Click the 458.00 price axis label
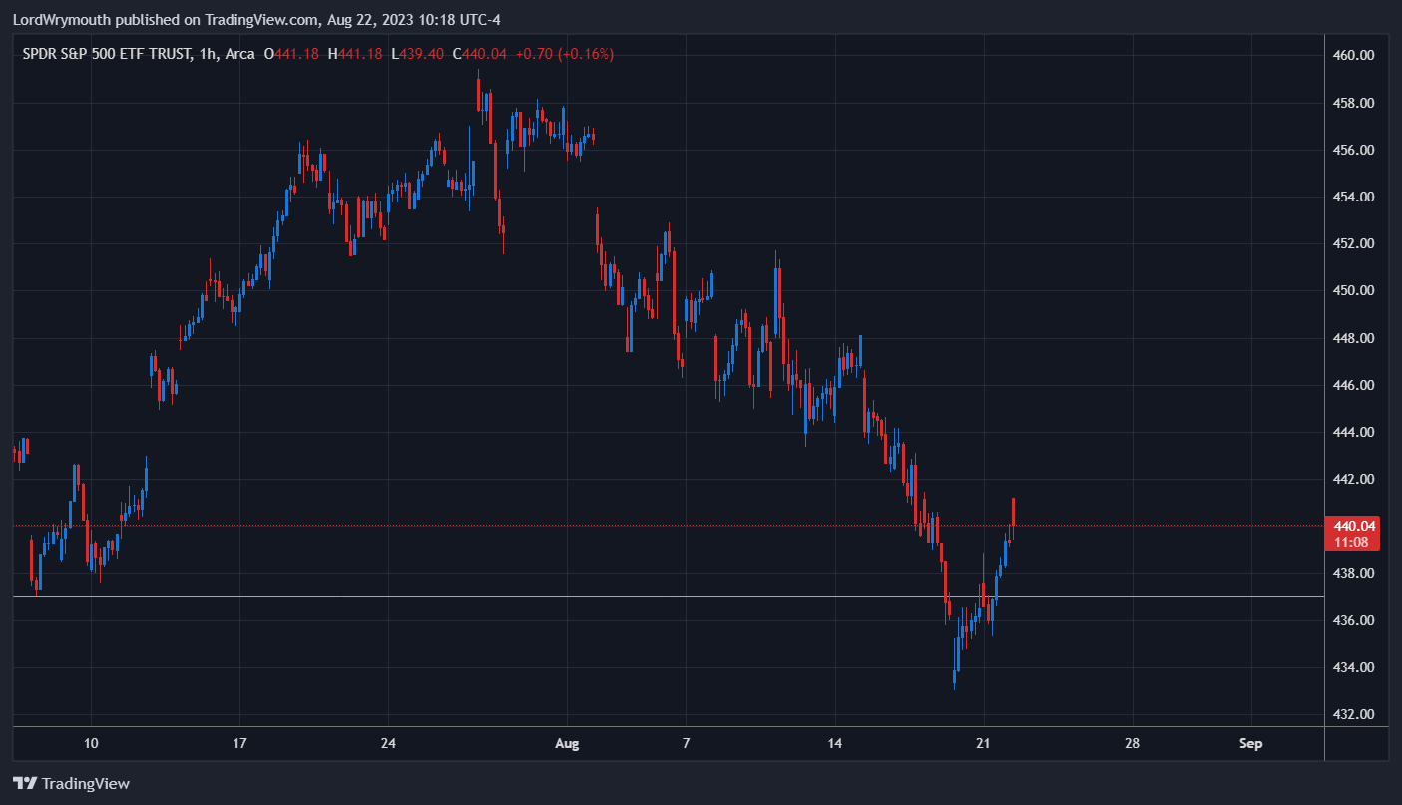Viewport: 1402px width, 805px height. [1354, 103]
